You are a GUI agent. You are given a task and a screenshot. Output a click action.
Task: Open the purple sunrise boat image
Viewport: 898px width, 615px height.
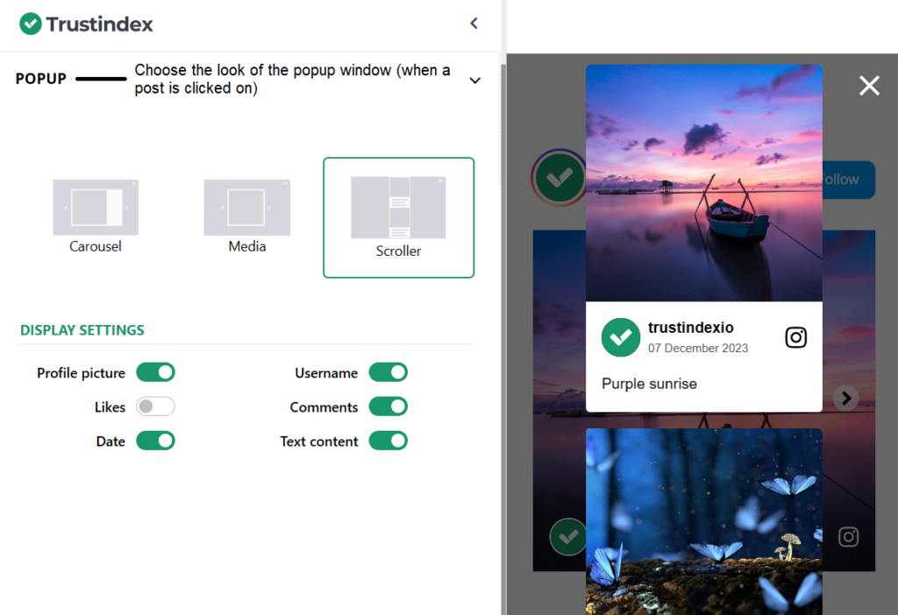(703, 182)
